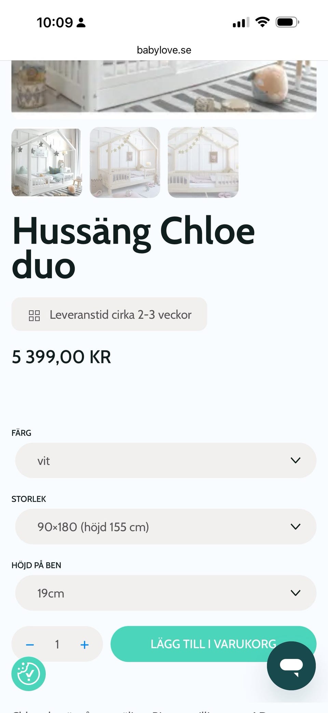Decrease quantity with the minus button
The width and height of the screenshot is (328, 713).
pyautogui.click(x=30, y=645)
